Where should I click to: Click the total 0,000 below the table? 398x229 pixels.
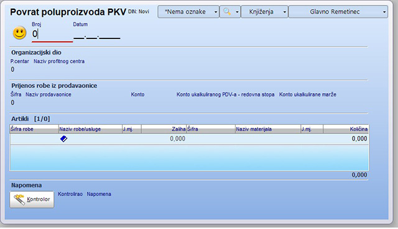[359, 175]
